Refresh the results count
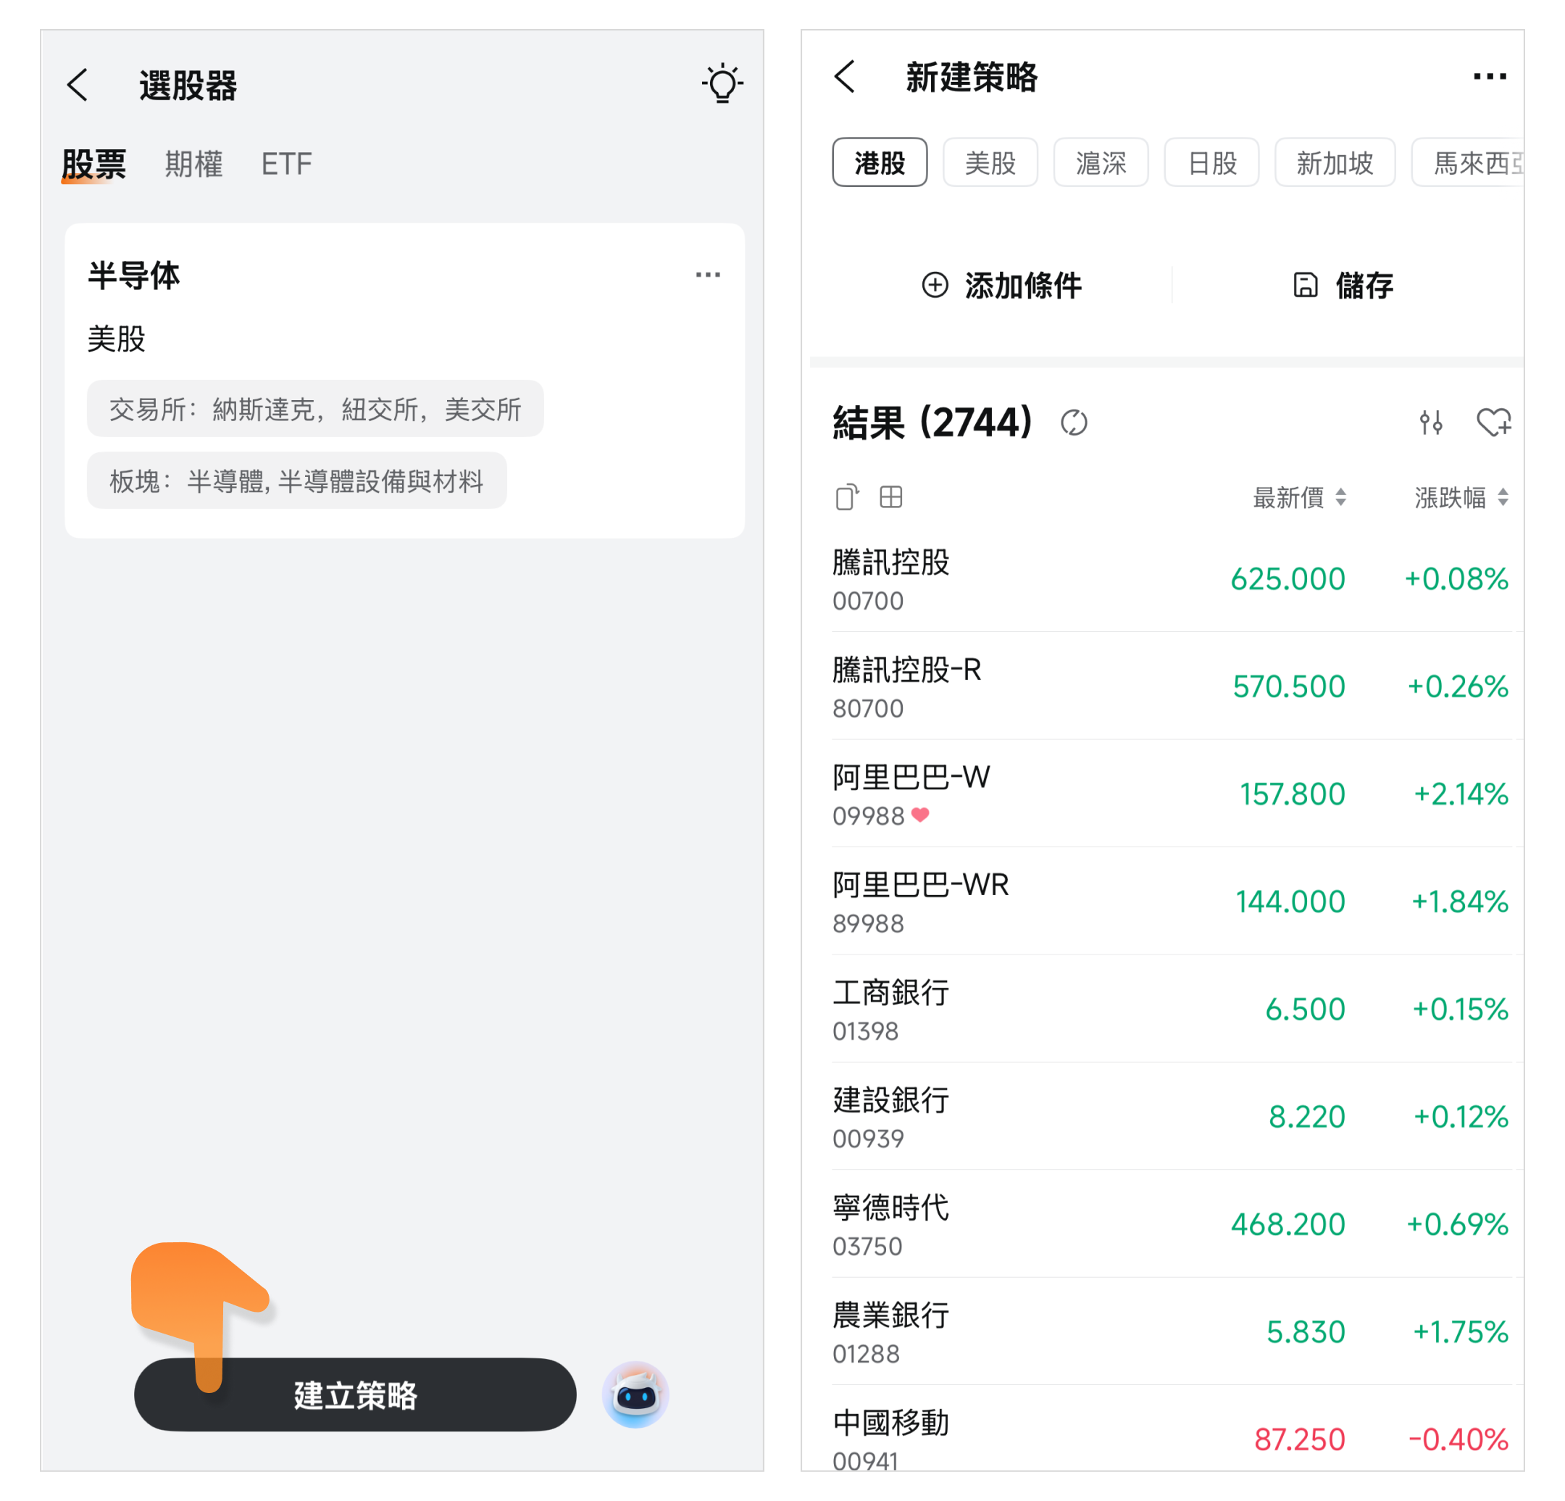The image size is (1565, 1501). tap(1074, 423)
